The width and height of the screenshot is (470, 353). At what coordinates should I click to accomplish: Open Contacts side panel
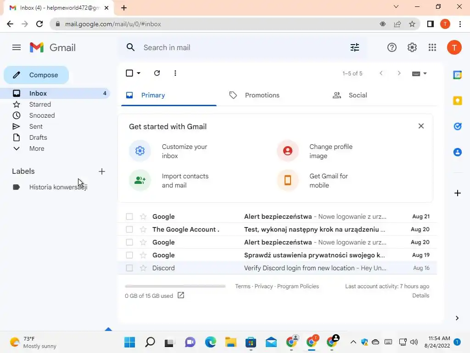458,152
